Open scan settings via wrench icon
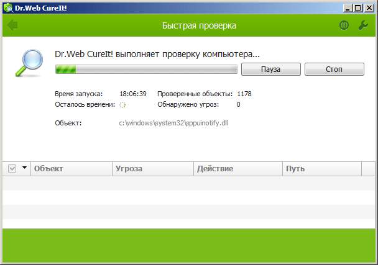Screen dimensions: 378x265 click(x=363, y=25)
